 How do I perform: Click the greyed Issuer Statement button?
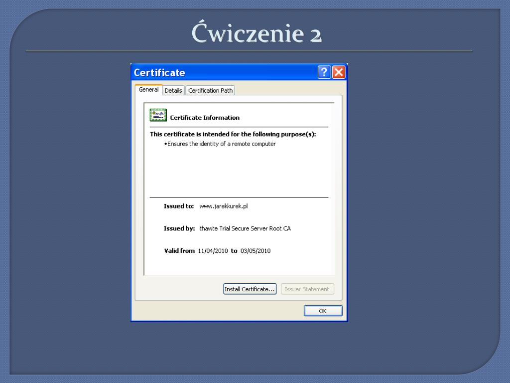[x=307, y=289]
